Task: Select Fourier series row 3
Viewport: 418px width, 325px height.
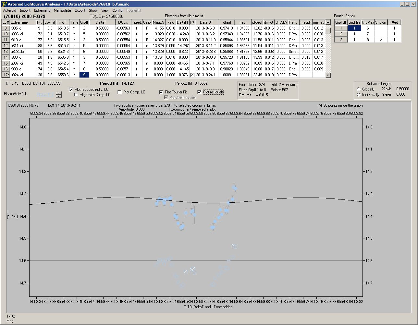Action: [x=341, y=40]
